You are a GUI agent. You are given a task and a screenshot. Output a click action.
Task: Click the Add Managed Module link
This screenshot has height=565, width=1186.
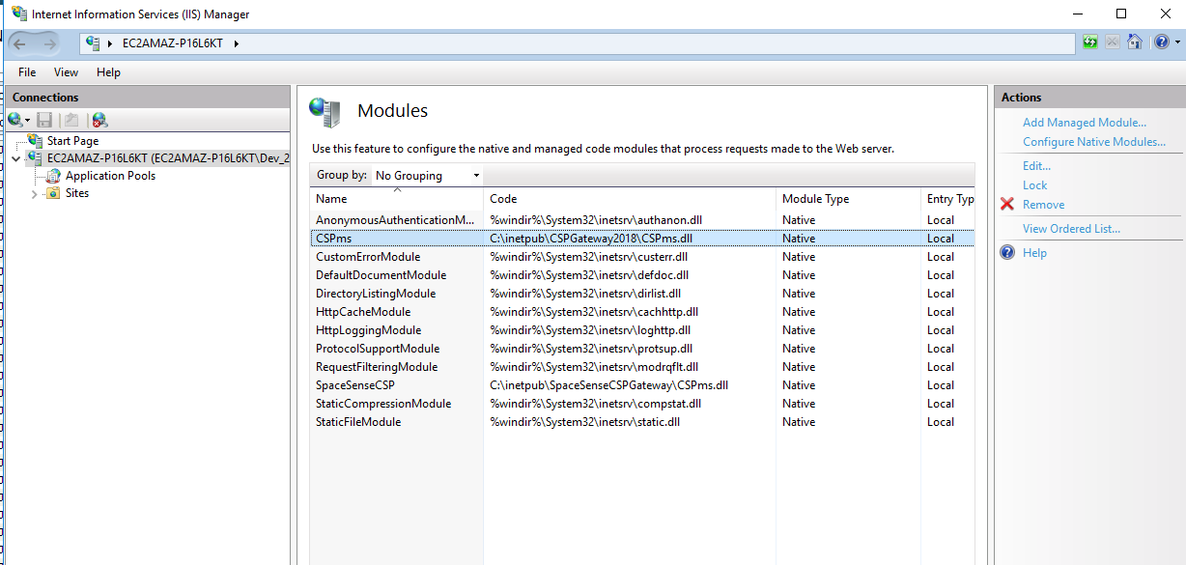pos(1085,123)
